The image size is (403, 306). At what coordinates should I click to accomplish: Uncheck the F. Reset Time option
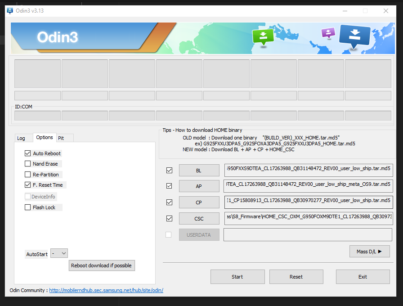pyautogui.click(x=28, y=184)
